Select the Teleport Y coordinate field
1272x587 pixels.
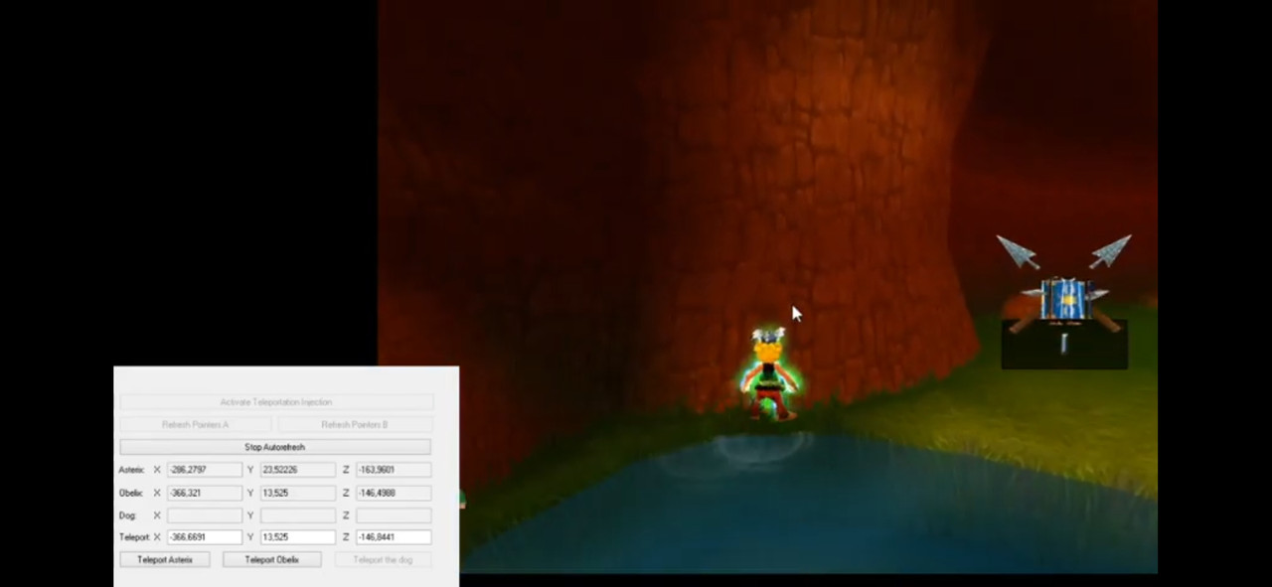tap(298, 537)
